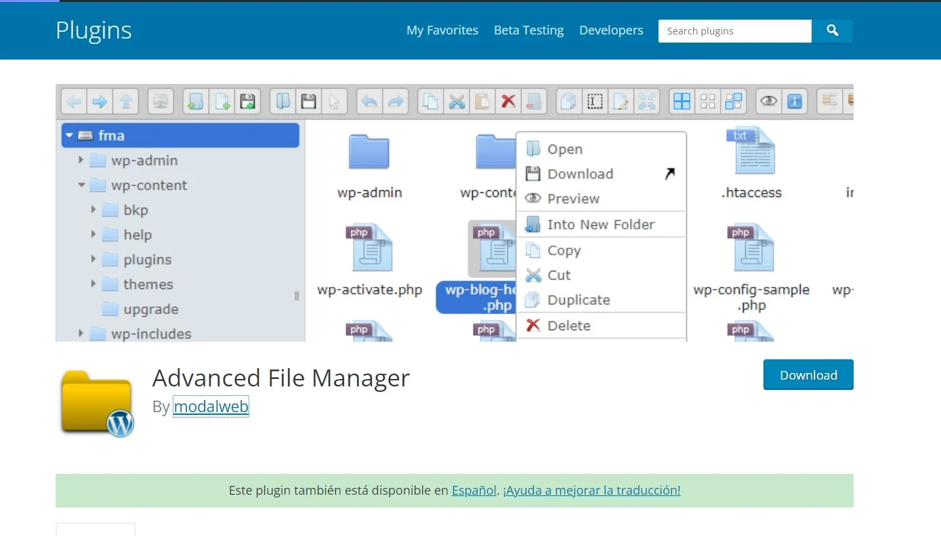Expand the wp-includes folder arrow
The image size is (941, 536).
(81, 334)
